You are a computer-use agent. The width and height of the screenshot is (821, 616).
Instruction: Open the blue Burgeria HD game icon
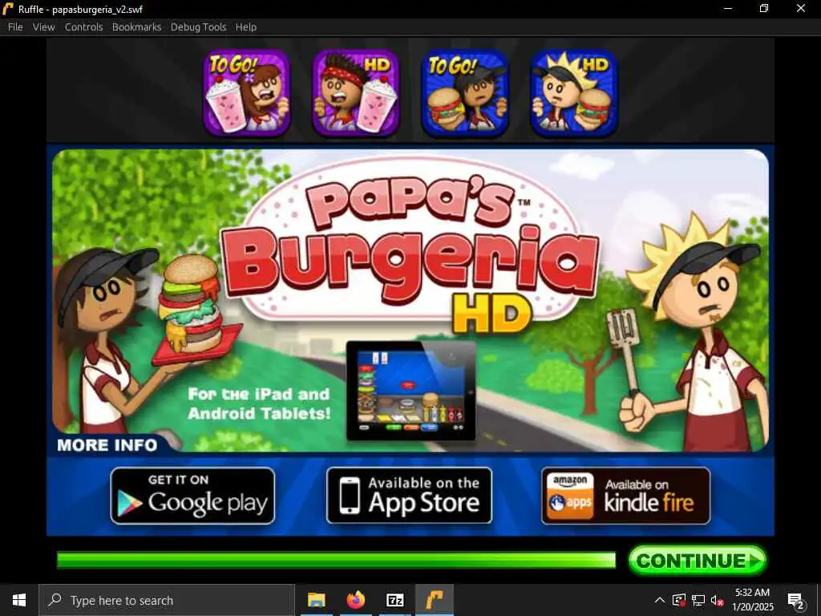click(574, 93)
